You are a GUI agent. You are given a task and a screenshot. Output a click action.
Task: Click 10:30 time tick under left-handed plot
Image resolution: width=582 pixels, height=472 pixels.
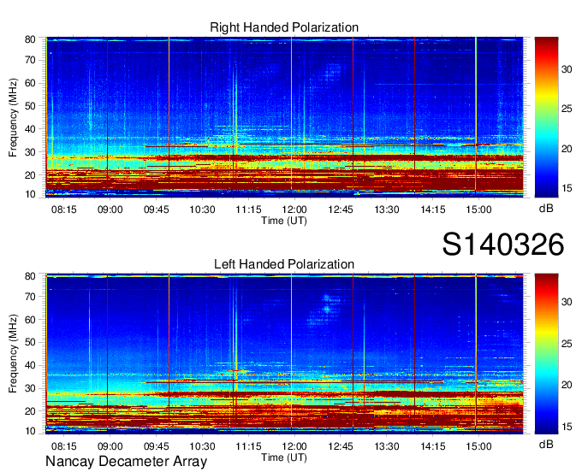coord(202,446)
